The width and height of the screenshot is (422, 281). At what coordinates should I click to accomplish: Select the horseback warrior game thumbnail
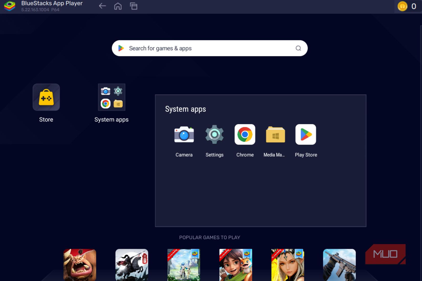132,265
